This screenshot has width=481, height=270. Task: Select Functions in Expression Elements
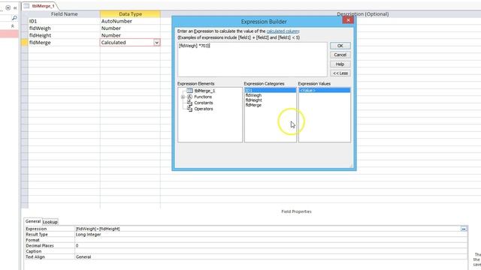tap(203, 97)
